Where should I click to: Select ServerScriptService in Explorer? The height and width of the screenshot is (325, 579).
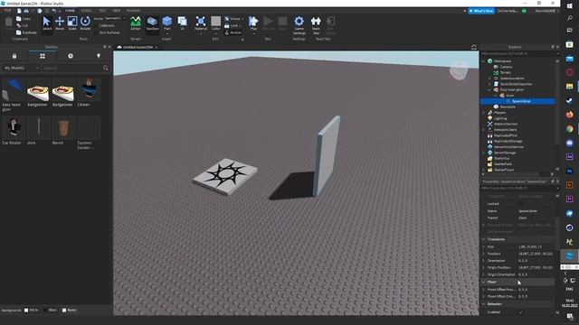click(508, 146)
